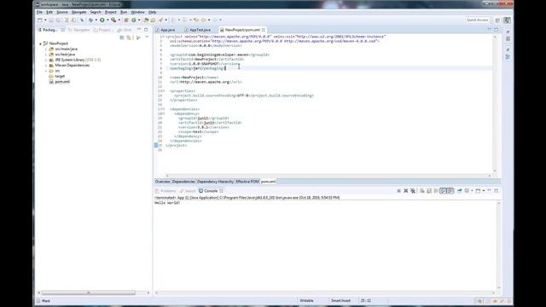Expand the Maven Dependencies node

point(45,66)
